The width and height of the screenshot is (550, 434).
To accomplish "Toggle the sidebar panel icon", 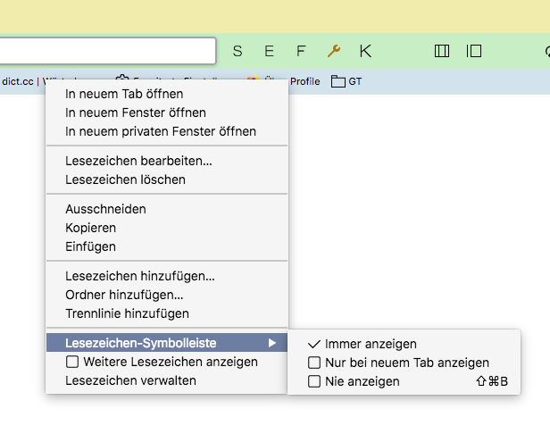I will click(474, 51).
